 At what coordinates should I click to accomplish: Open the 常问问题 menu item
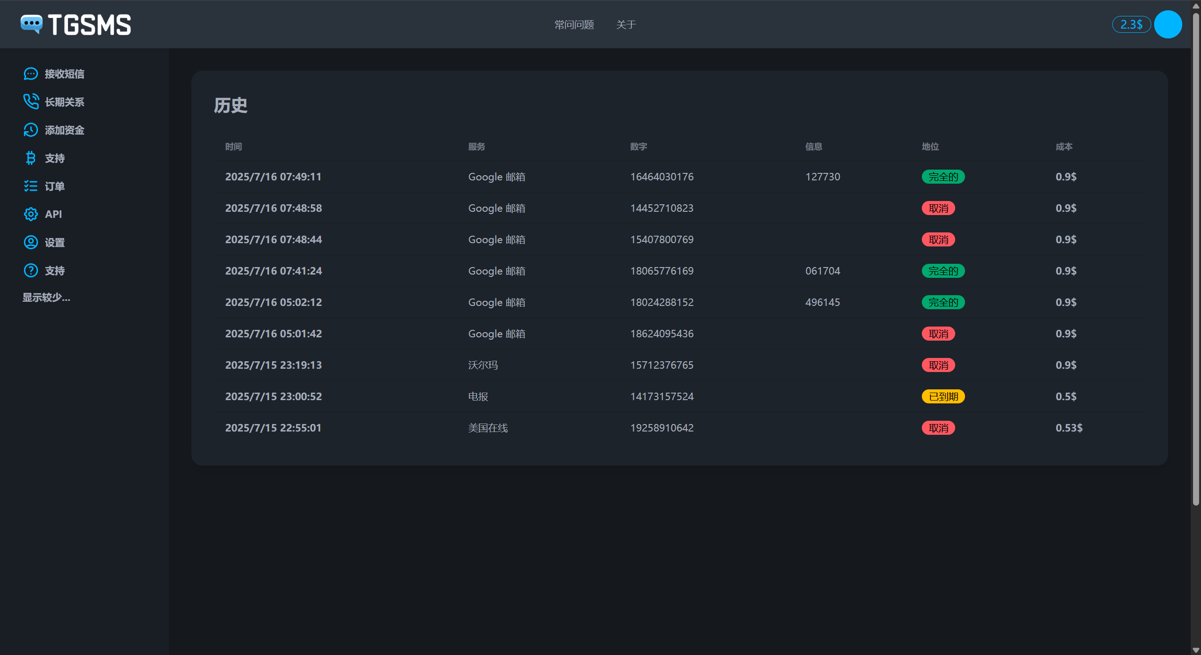[574, 24]
